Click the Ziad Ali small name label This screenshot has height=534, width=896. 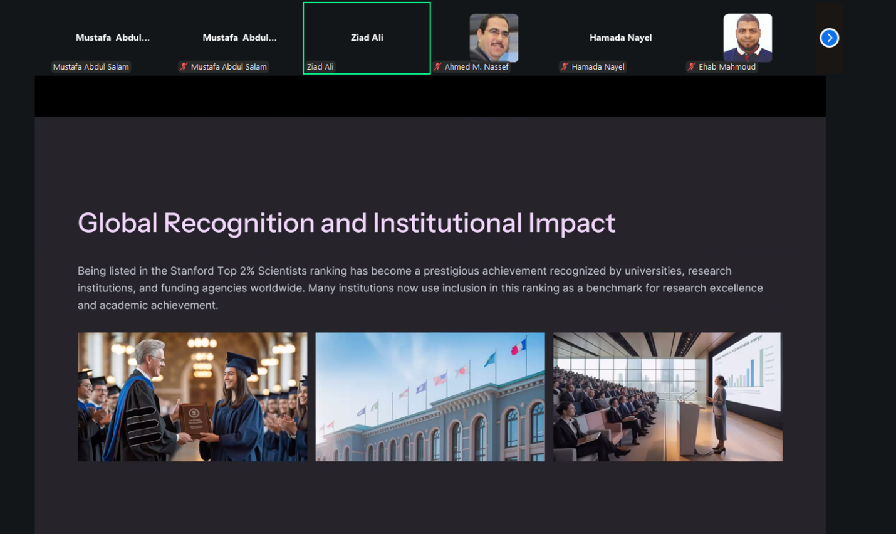320,66
